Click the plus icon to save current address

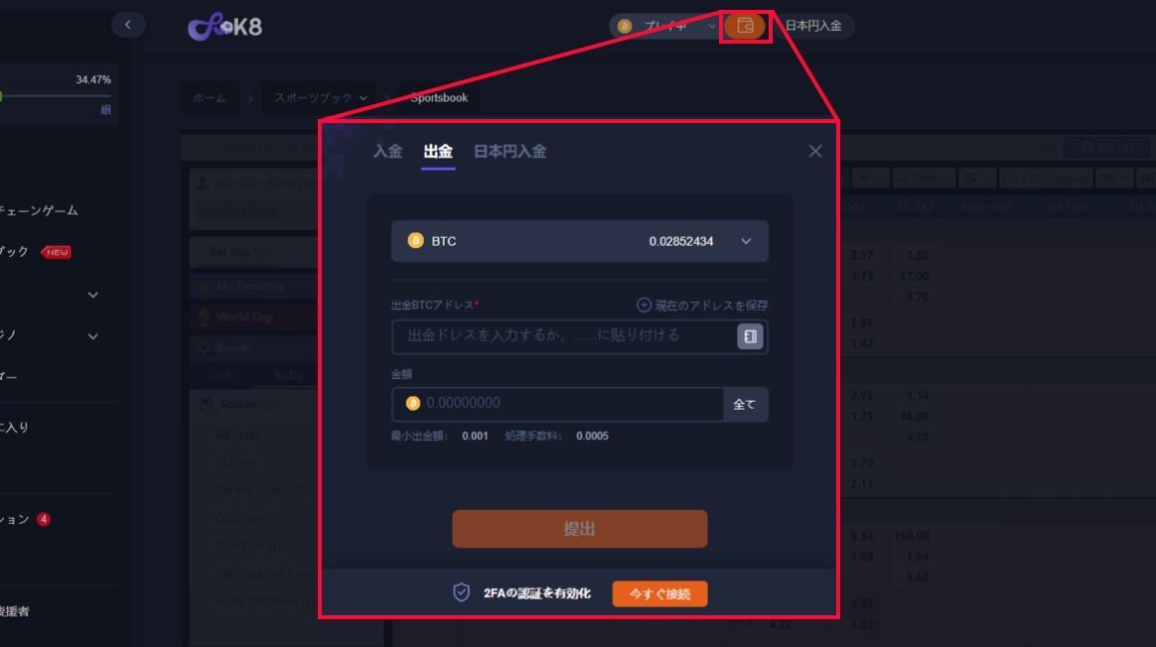coord(644,305)
